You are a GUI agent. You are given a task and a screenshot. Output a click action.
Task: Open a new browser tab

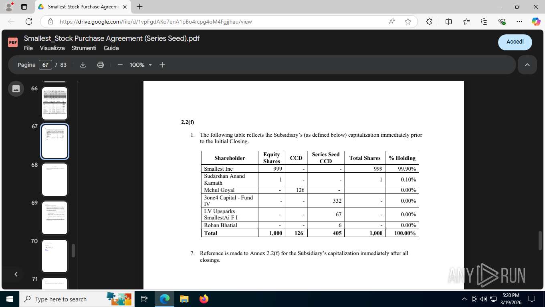pos(139,7)
